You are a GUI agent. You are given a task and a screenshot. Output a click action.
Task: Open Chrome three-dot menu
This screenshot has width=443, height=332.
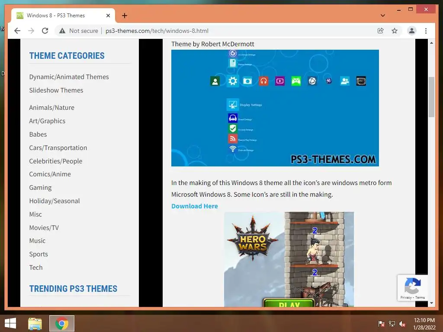tap(426, 31)
